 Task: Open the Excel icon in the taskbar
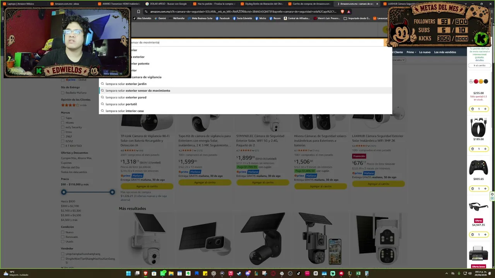pos(358,273)
